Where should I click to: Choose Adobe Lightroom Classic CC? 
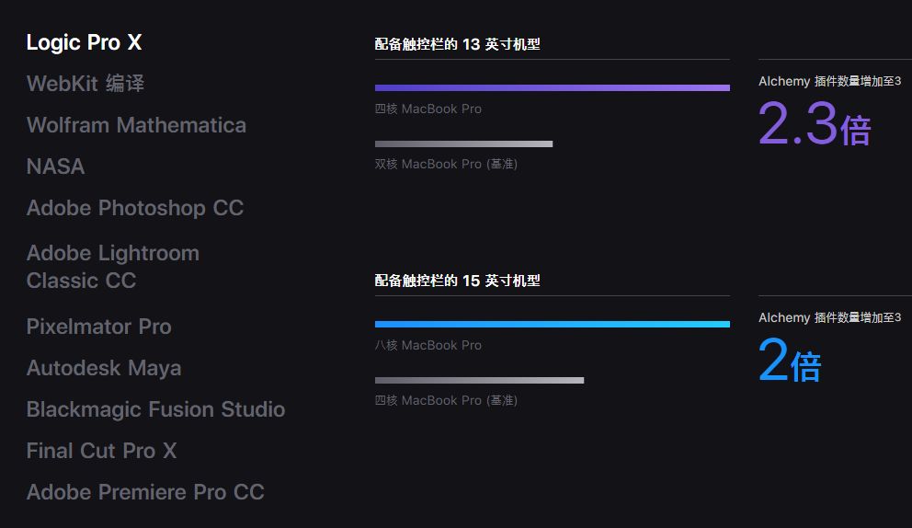pos(113,267)
